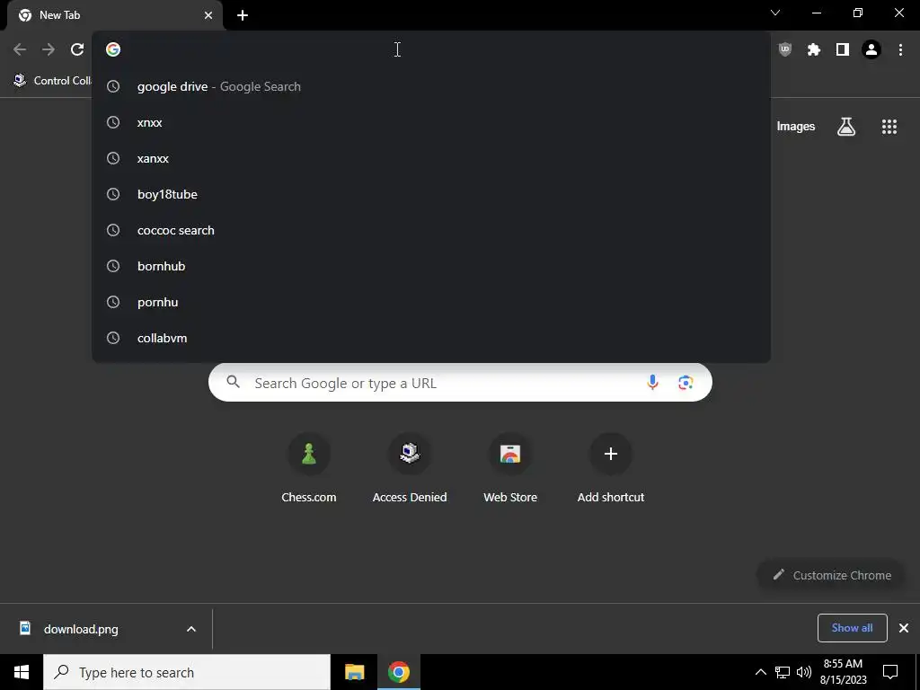This screenshot has width=920, height=690.
Task: Click the magnifier icon in the search box
Action: (x=233, y=382)
